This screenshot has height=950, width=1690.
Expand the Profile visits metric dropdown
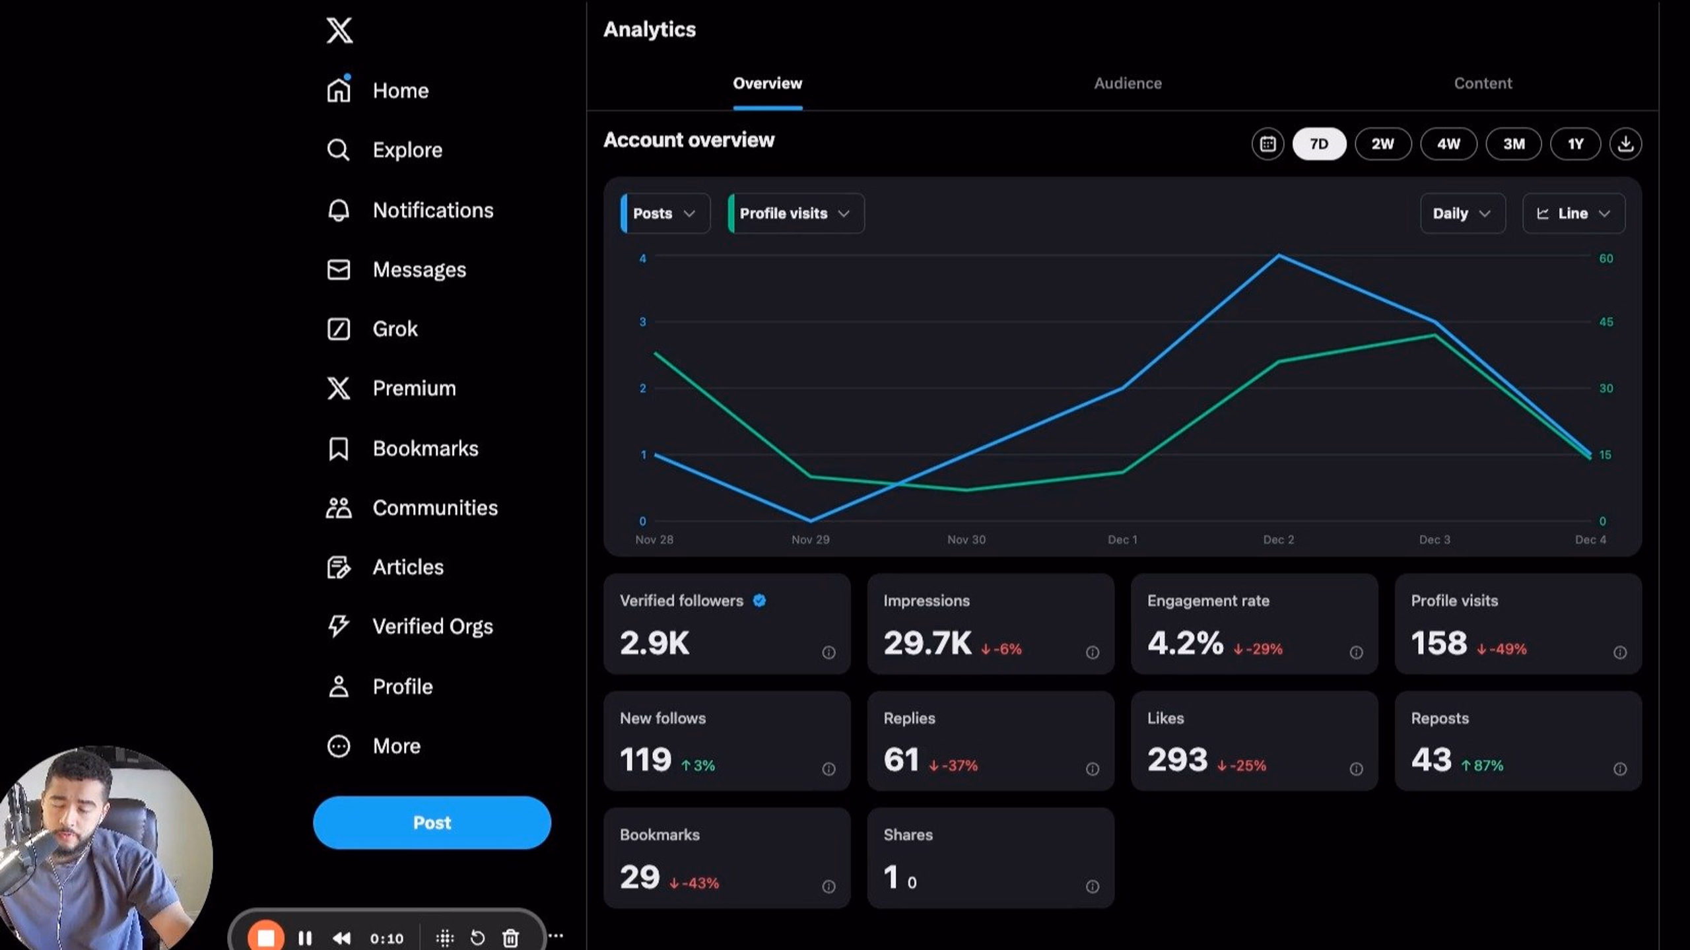796,213
